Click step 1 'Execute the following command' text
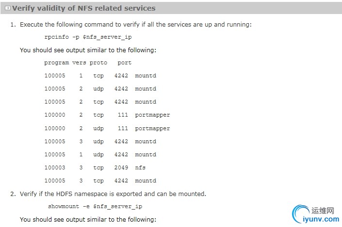The width and height of the screenshot is (342, 227). [136, 24]
